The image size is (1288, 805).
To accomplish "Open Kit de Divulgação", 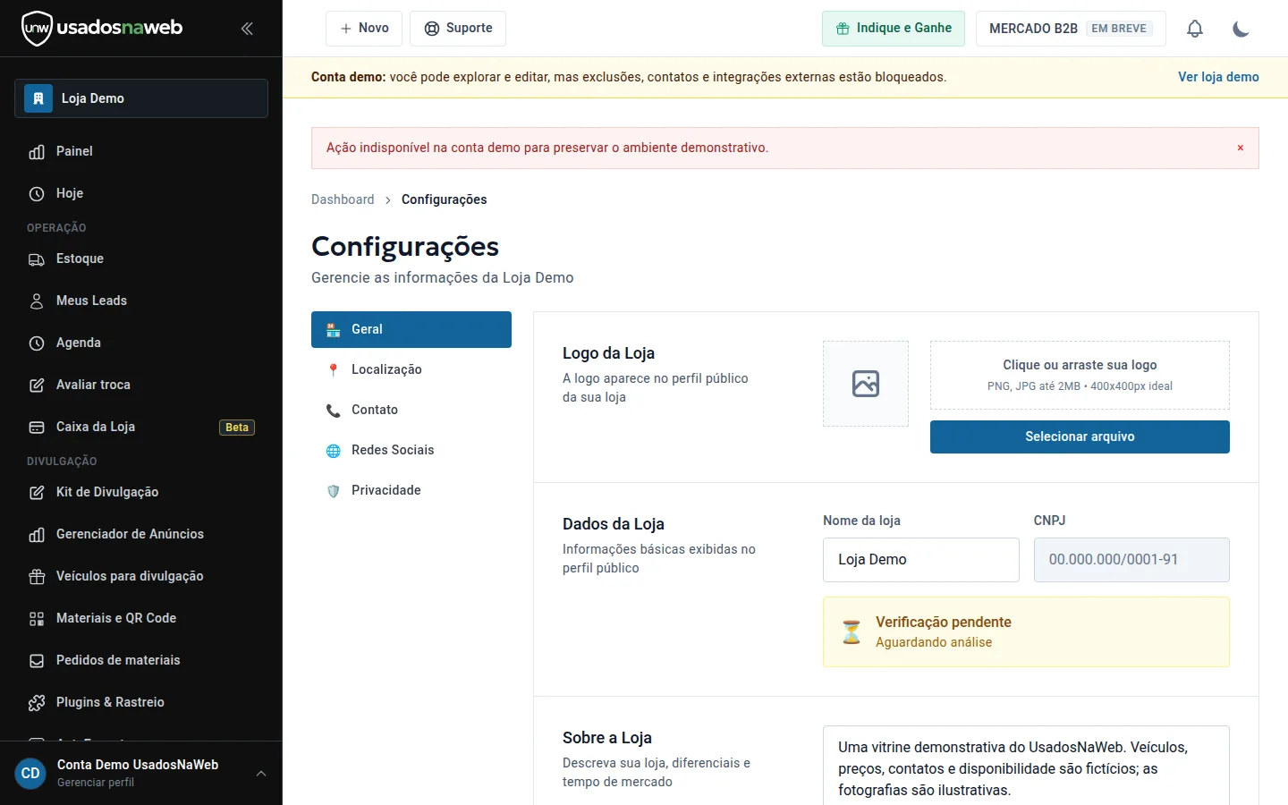I will click(141, 492).
